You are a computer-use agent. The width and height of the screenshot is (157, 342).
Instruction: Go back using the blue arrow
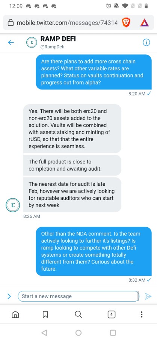[x=11, y=43]
